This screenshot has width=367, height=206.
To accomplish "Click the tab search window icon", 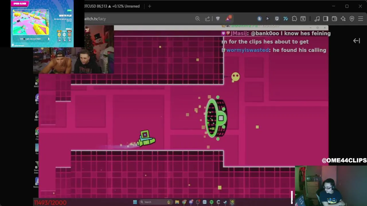I will click(x=303, y=19).
